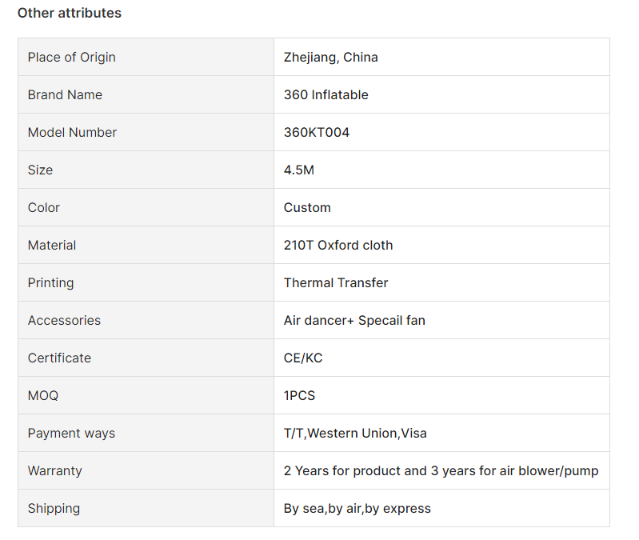The width and height of the screenshot is (639, 540).
Task: Select the 'Place of Origin' label cell
Action: pos(146,57)
